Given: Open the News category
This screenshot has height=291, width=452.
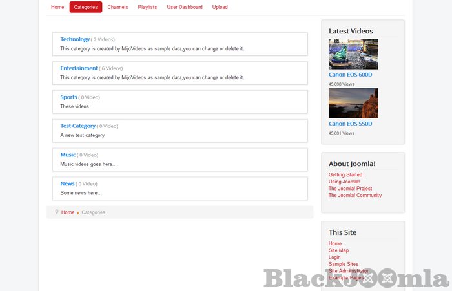Looking at the screenshot, I should [67, 184].
